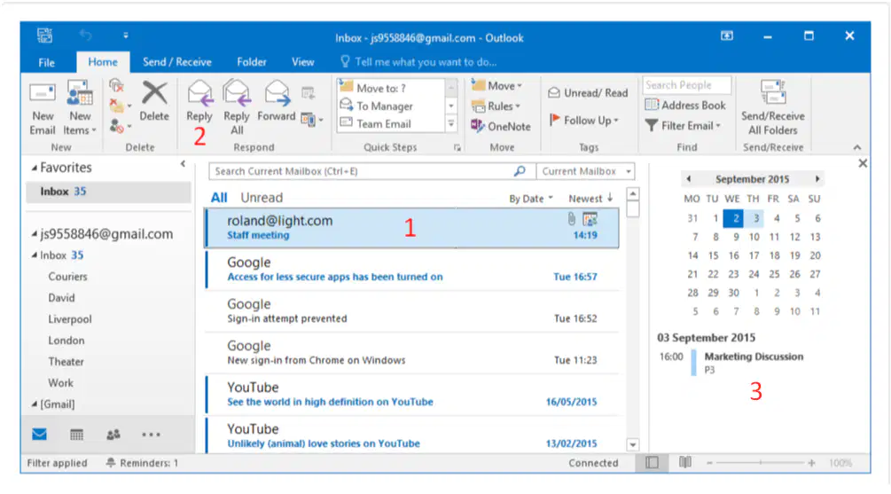Open Calendar view in navigation bar

click(x=76, y=435)
